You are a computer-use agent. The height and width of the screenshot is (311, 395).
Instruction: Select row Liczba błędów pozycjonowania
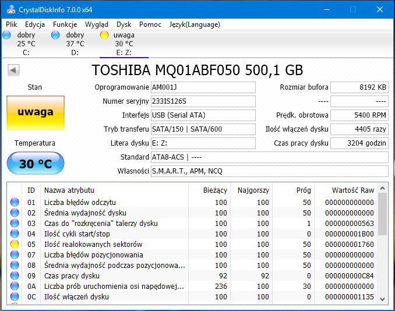pyautogui.click(x=192, y=255)
